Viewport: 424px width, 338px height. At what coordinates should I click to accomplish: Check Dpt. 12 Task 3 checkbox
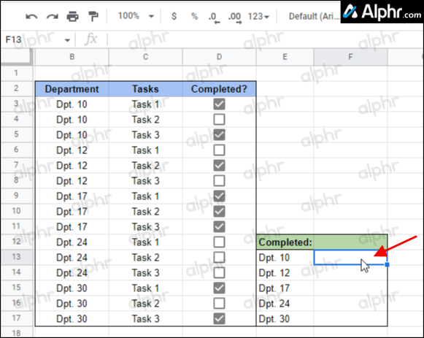[219, 180]
